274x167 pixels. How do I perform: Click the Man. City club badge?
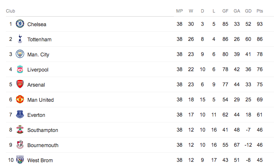click(x=20, y=54)
